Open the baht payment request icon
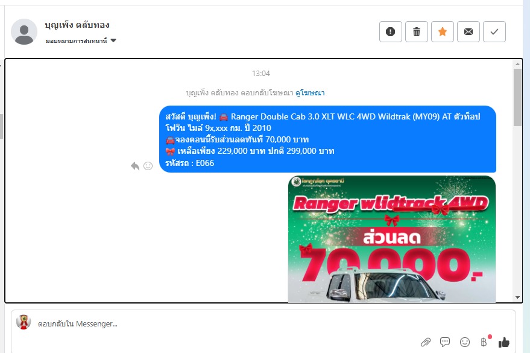Image resolution: width=530 pixels, height=353 pixels. [x=484, y=342]
